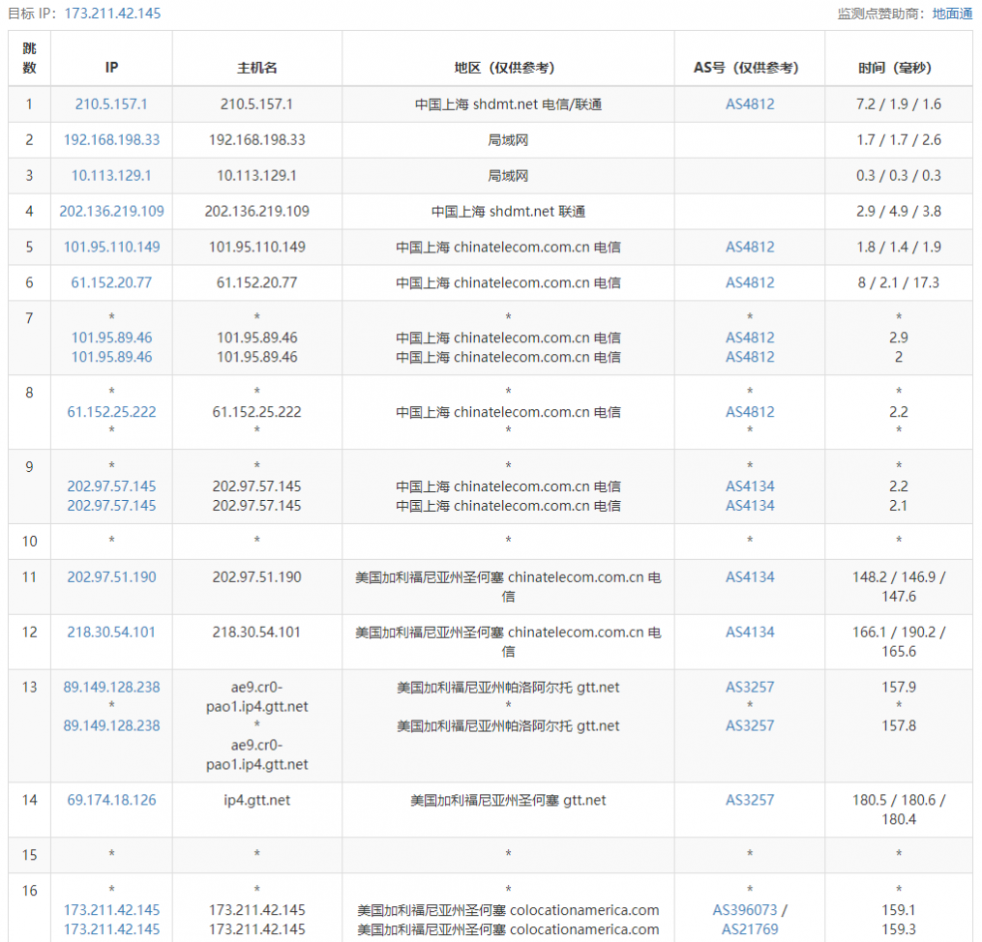Click the AS3257 link in the hop 14 row
This screenshot has width=982, height=942.
pyautogui.click(x=750, y=800)
